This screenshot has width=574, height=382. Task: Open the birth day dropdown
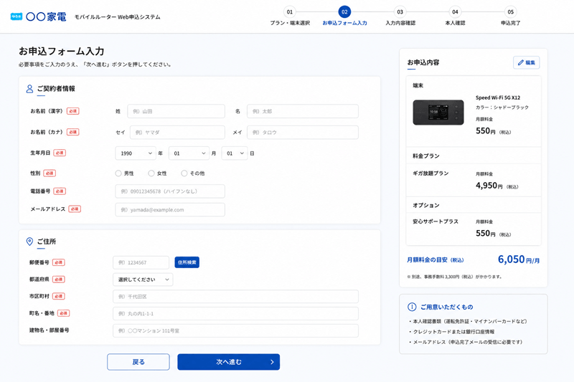(x=235, y=153)
